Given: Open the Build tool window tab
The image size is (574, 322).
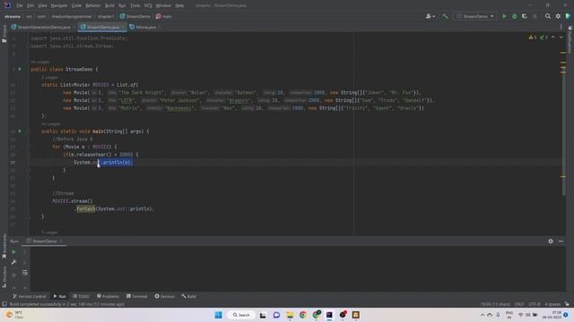Looking at the screenshot, I should coord(189,296).
